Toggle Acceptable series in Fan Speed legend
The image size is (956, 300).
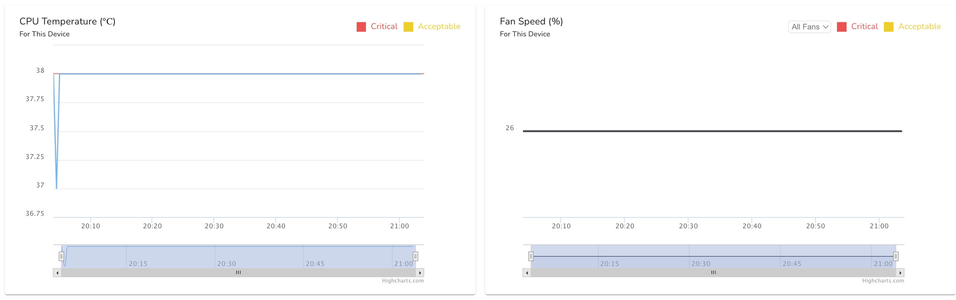[x=919, y=27]
